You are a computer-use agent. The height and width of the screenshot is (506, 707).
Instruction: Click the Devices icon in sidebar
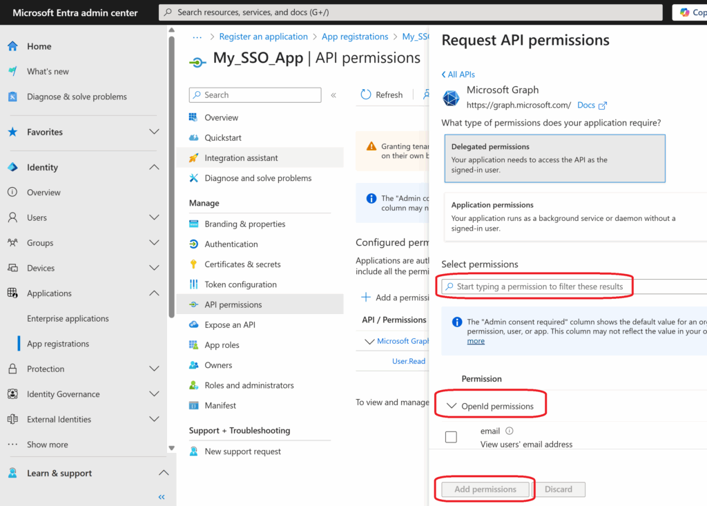pyautogui.click(x=12, y=268)
